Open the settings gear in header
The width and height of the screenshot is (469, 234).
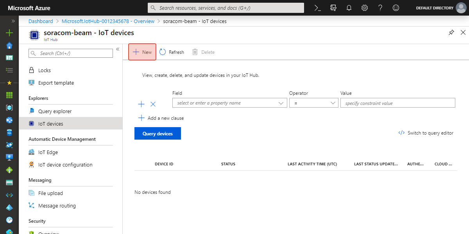(365, 8)
